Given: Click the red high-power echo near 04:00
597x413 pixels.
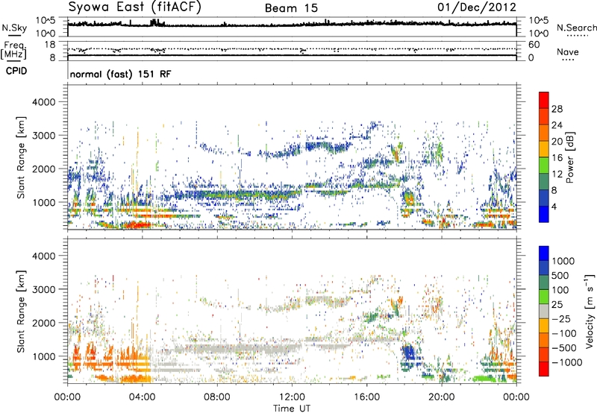Looking at the screenshot, I should 137,224.
